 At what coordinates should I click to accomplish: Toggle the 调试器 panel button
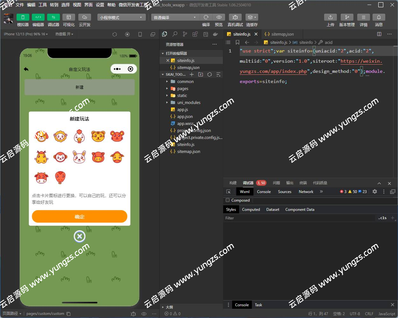(x=53, y=17)
